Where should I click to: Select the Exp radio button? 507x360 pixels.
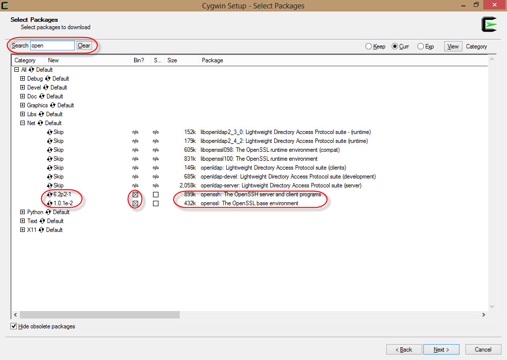420,46
